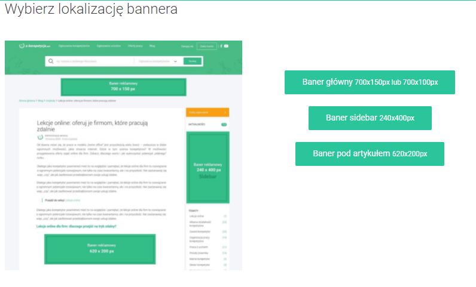
Task: Click the magnifier search icon in the preview
Action: pyautogui.click(x=51, y=61)
